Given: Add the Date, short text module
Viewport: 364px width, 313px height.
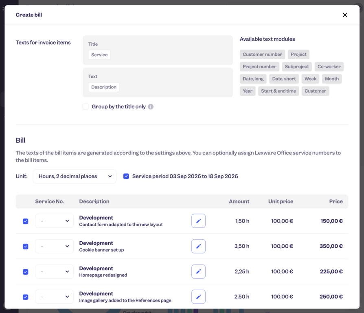Looking at the screenshot, I should (284, 79).
